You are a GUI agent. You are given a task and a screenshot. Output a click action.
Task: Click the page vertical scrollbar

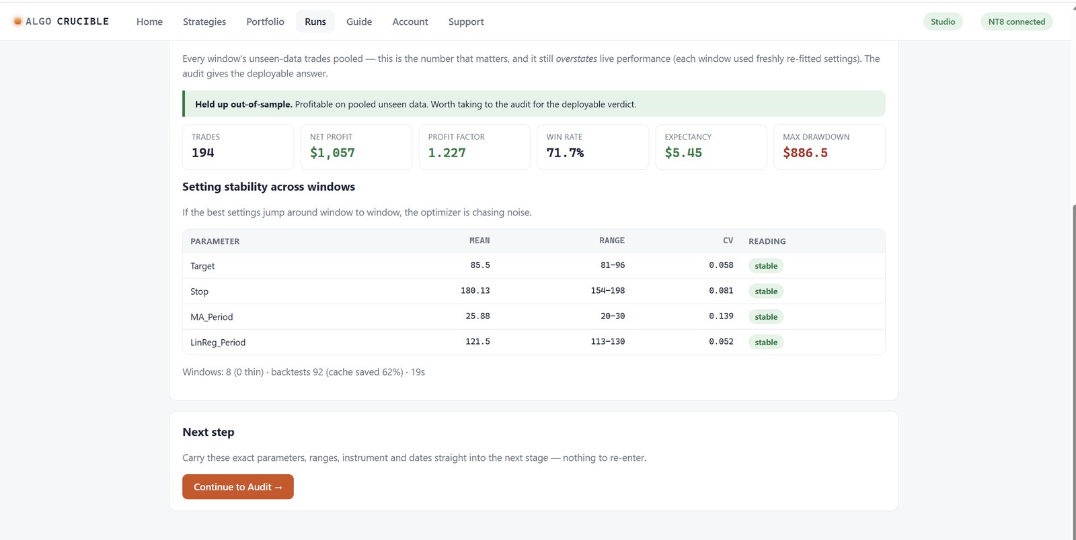[1073, 371]
